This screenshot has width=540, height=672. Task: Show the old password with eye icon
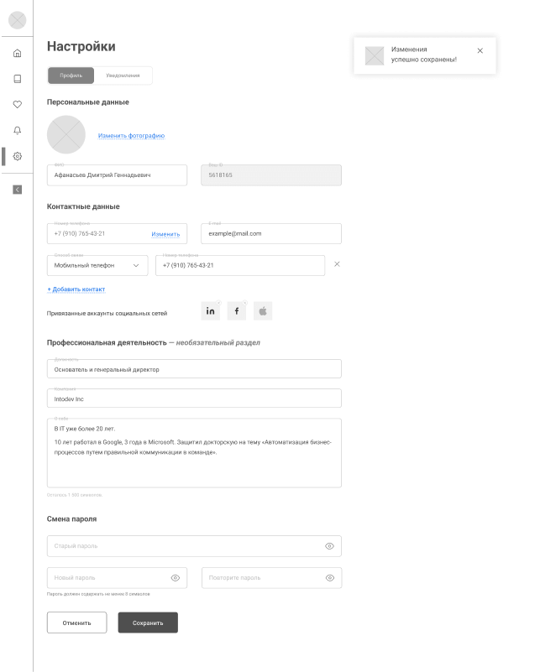pyautogui.click(x=329, y=546)
